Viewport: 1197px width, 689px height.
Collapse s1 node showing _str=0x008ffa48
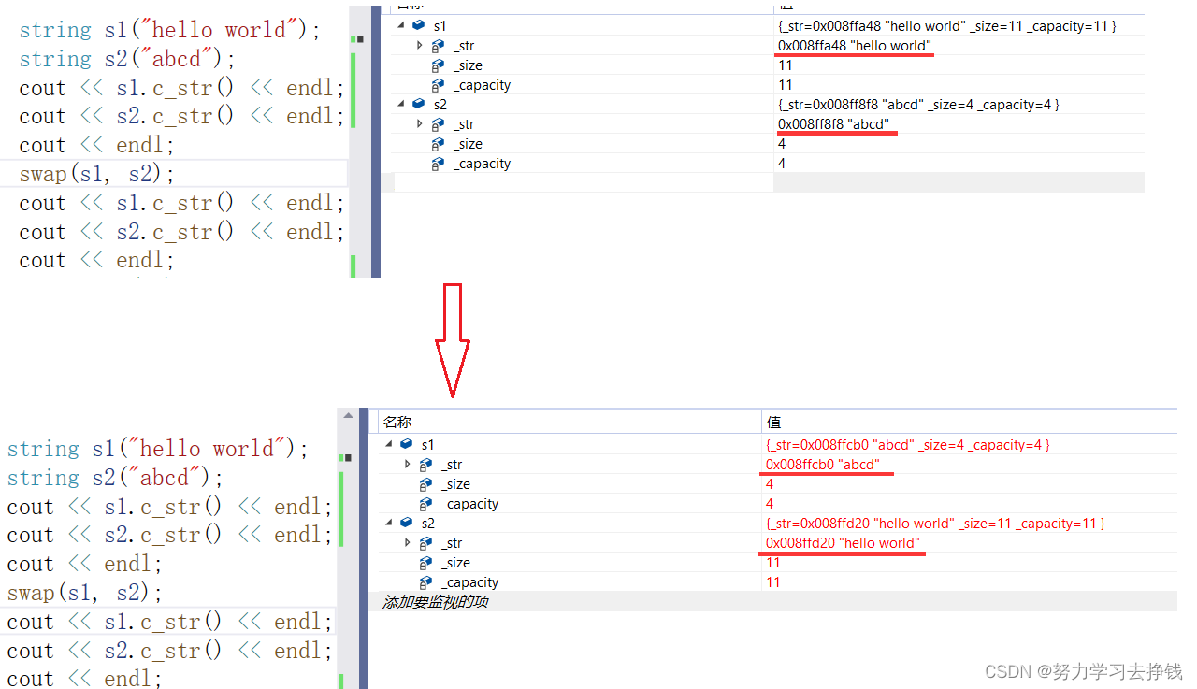pyautogui.click(x=402, y=26)
